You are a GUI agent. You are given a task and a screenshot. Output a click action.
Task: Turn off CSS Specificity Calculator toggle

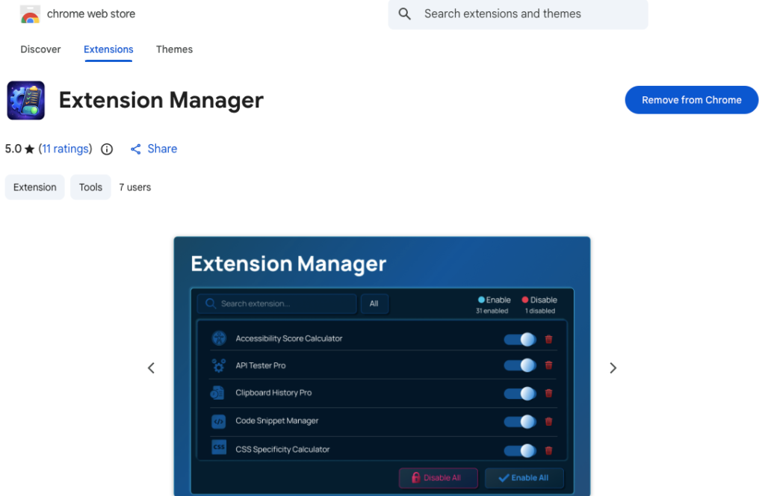tap(520, 450)
